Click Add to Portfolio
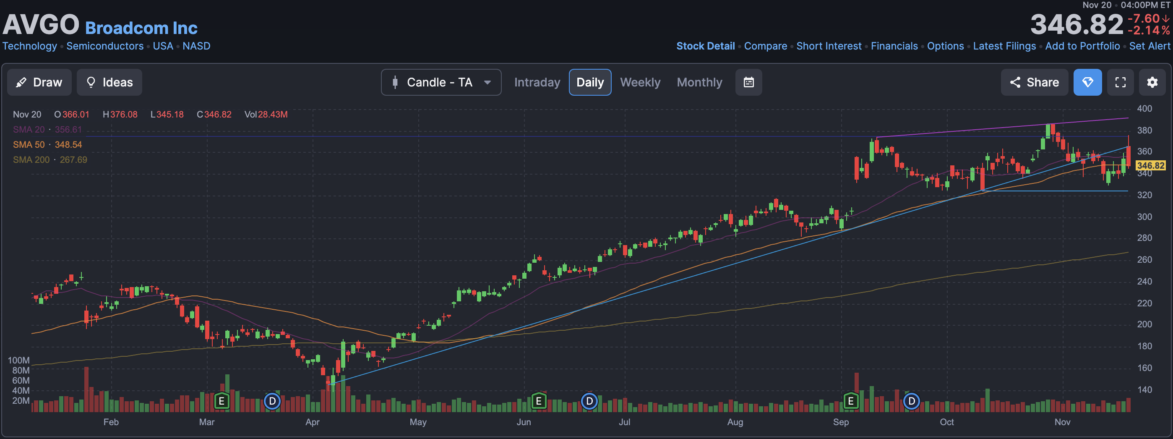 1082,46
